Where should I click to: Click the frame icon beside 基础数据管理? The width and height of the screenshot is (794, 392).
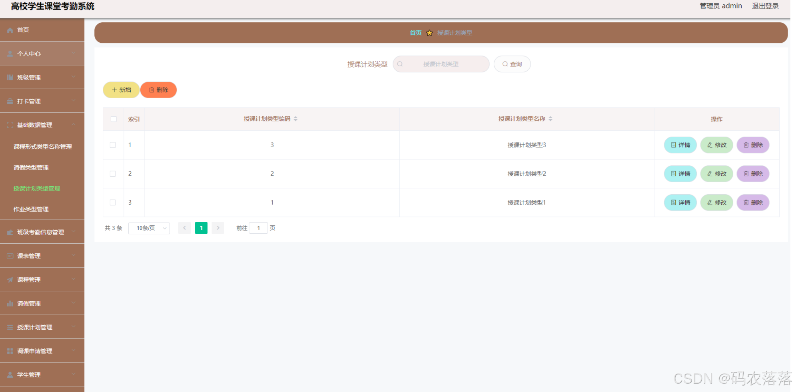pyautogui.click(x=10, y=125)
